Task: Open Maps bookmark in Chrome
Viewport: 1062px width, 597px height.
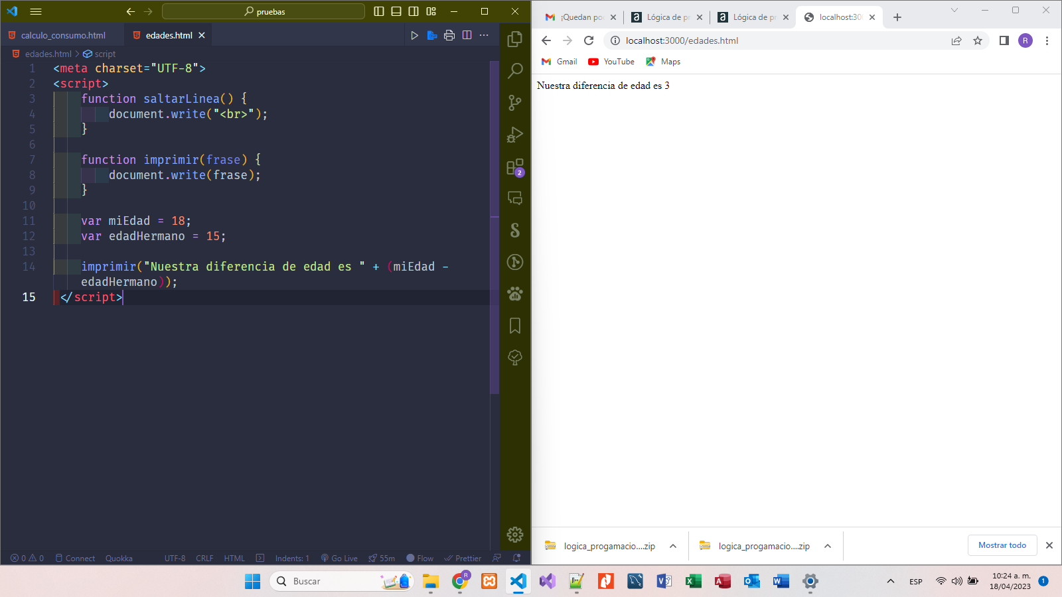Action: [663, 62]
